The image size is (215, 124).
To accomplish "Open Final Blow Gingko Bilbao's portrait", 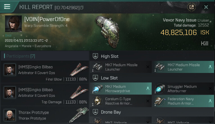I will [10, 70].
